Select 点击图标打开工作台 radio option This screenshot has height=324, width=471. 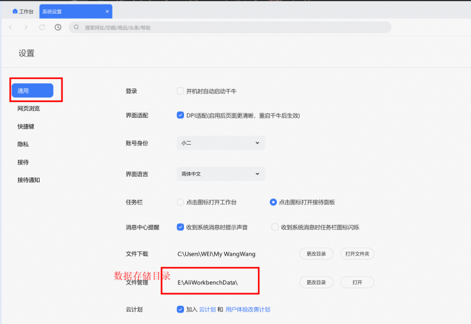[180, 202]
